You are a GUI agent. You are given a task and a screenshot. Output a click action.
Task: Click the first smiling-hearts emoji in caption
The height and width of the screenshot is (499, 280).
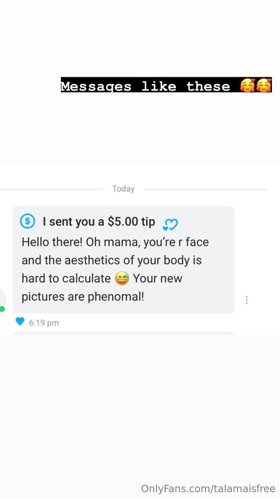(248, 86)
